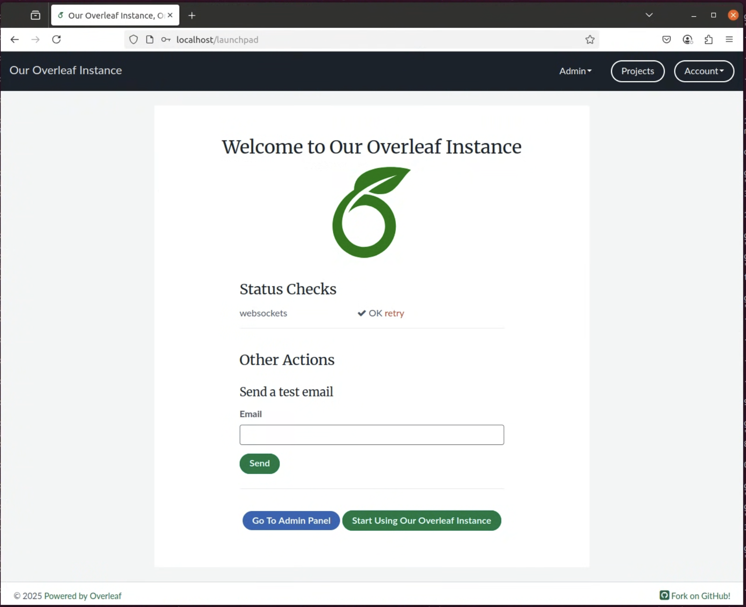Bookmark this page with the star

point(590,40)
